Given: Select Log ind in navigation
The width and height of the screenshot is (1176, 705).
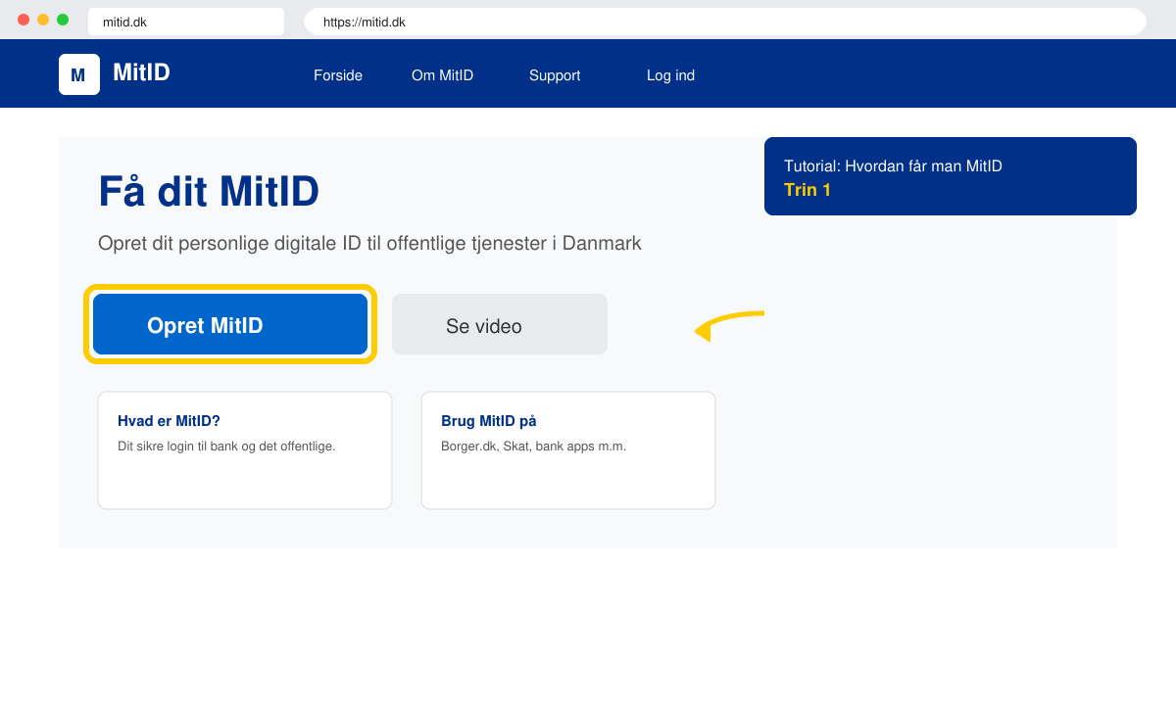Looking at the screenshot, I should (x=670, y=75).
